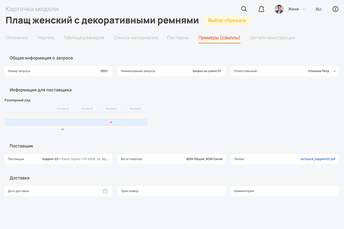The height and width of the screenshot is (229, 344).
Task: Toggle the Version C checkmark in highlighted row
Action: coord(111,122)
